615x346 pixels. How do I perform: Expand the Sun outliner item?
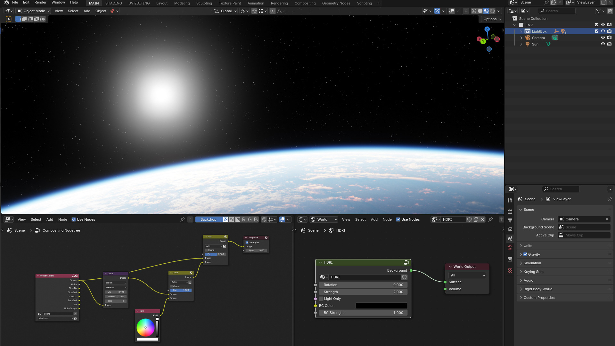[521, 44]
